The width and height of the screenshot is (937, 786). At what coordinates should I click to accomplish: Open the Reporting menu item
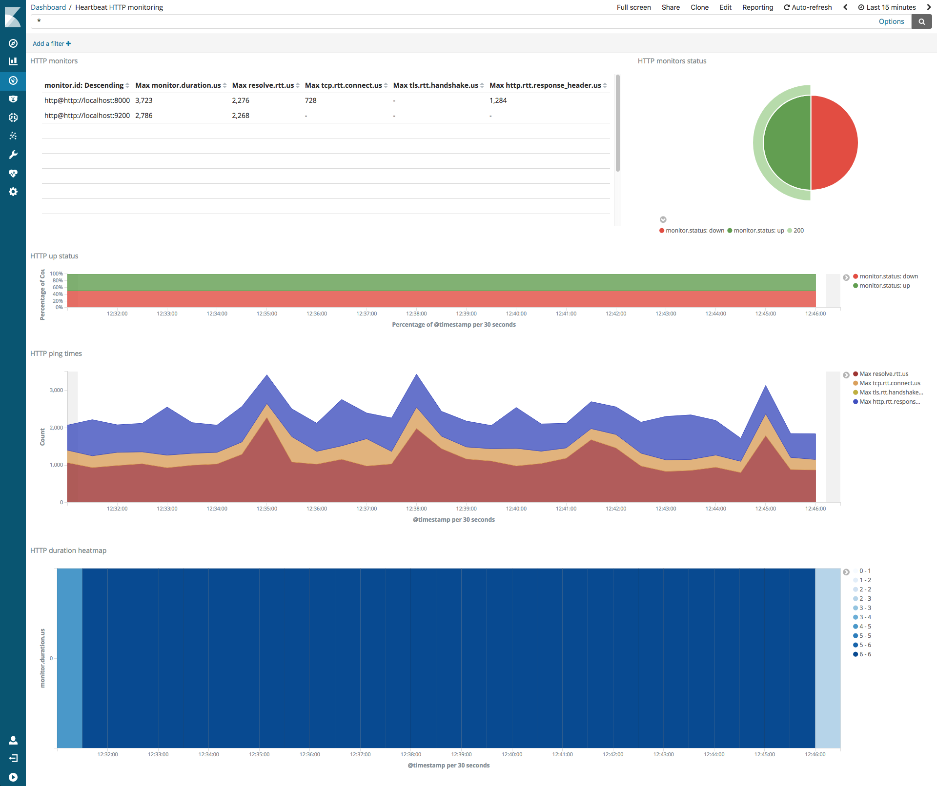pos(757,7)
